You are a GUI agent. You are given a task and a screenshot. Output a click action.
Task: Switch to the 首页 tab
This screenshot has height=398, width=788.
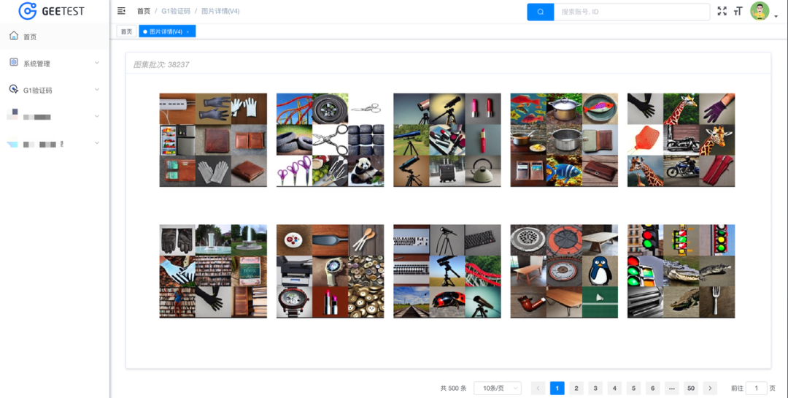(x=127, y=31)
